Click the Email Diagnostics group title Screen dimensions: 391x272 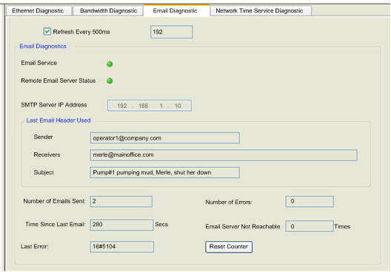click(43, 47)
